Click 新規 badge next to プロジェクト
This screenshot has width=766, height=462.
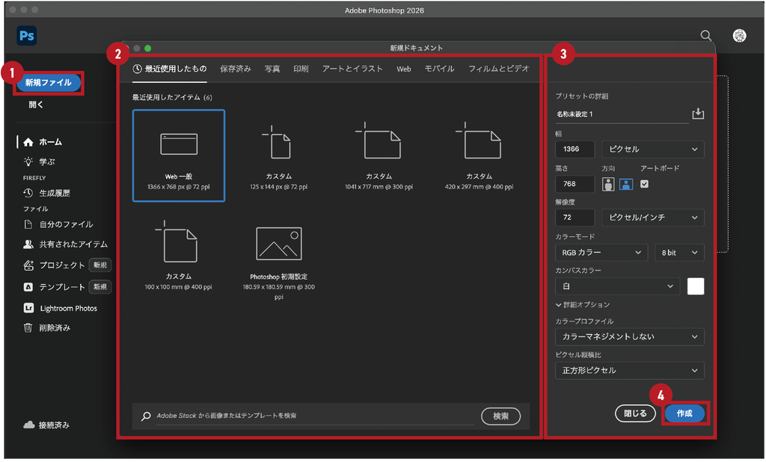100,265
